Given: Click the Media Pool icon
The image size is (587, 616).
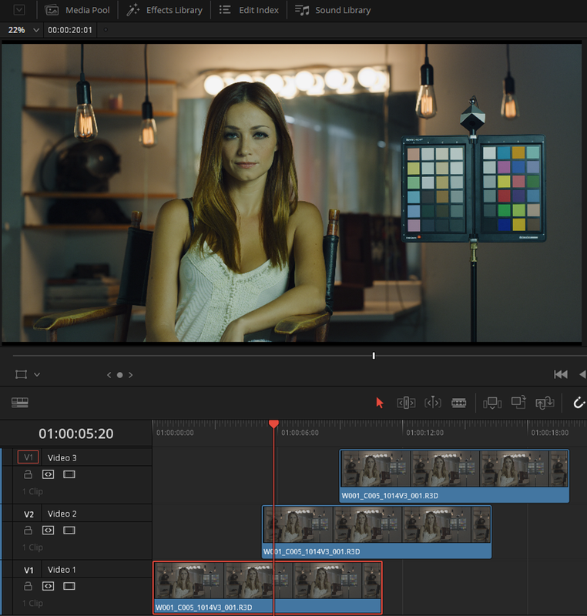Looking at the screenshot, I should (x=52, y=10).
